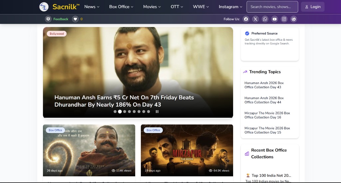Open the Hanuman Ansh article thumbnail
This screenshot has height=183, width=341.
(89, 150)
